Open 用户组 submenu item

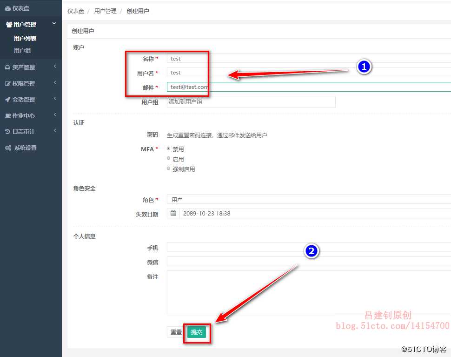[x=22, y=51]
